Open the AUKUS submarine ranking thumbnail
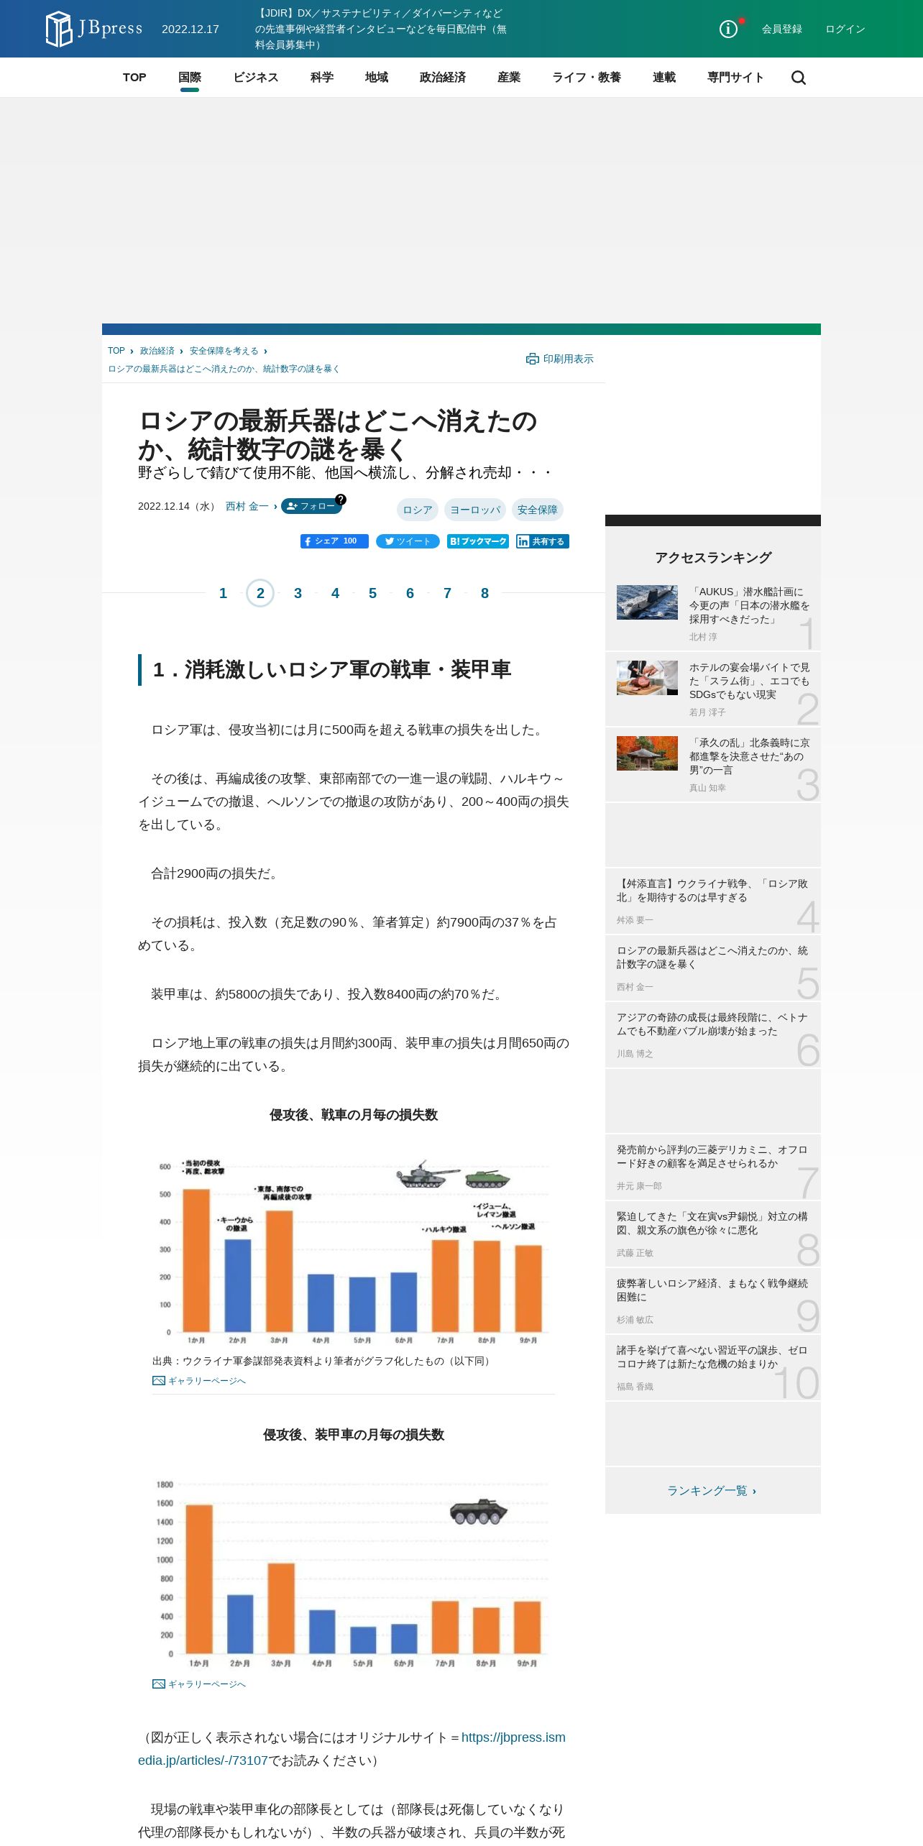 point(647,602)
